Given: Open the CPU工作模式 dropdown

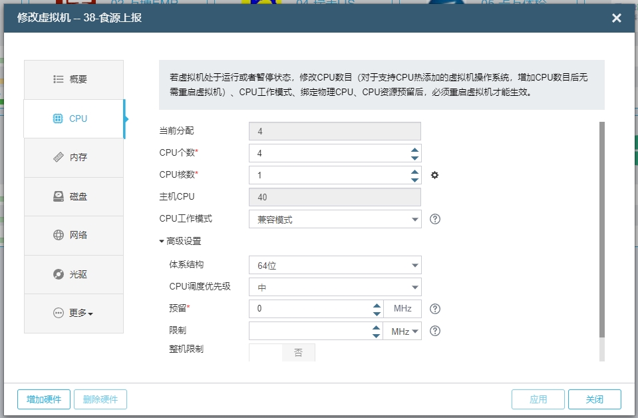Looking at the screenshot, I should click(335, 219).
